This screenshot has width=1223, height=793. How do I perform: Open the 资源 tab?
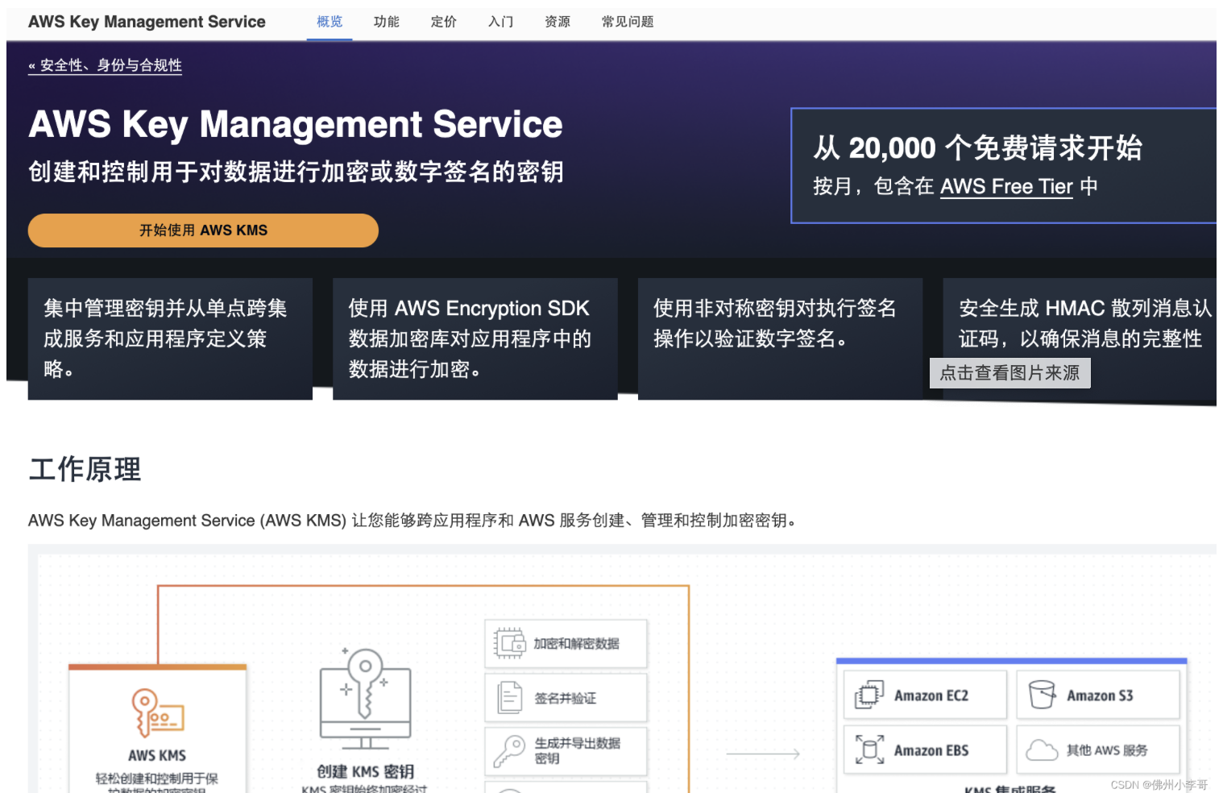(x=558, y=22)
